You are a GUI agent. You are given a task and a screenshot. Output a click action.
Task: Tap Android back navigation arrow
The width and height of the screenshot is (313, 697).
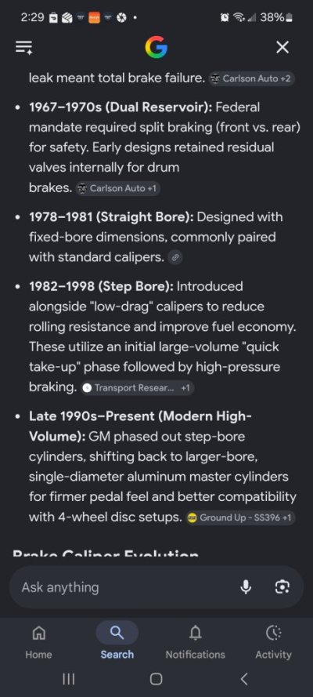click(244, 679)
